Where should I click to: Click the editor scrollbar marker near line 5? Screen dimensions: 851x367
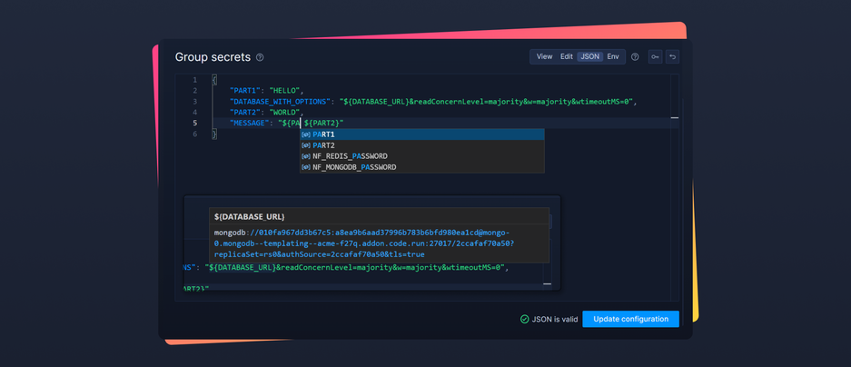pyautogui.click(x=675, y=117)
